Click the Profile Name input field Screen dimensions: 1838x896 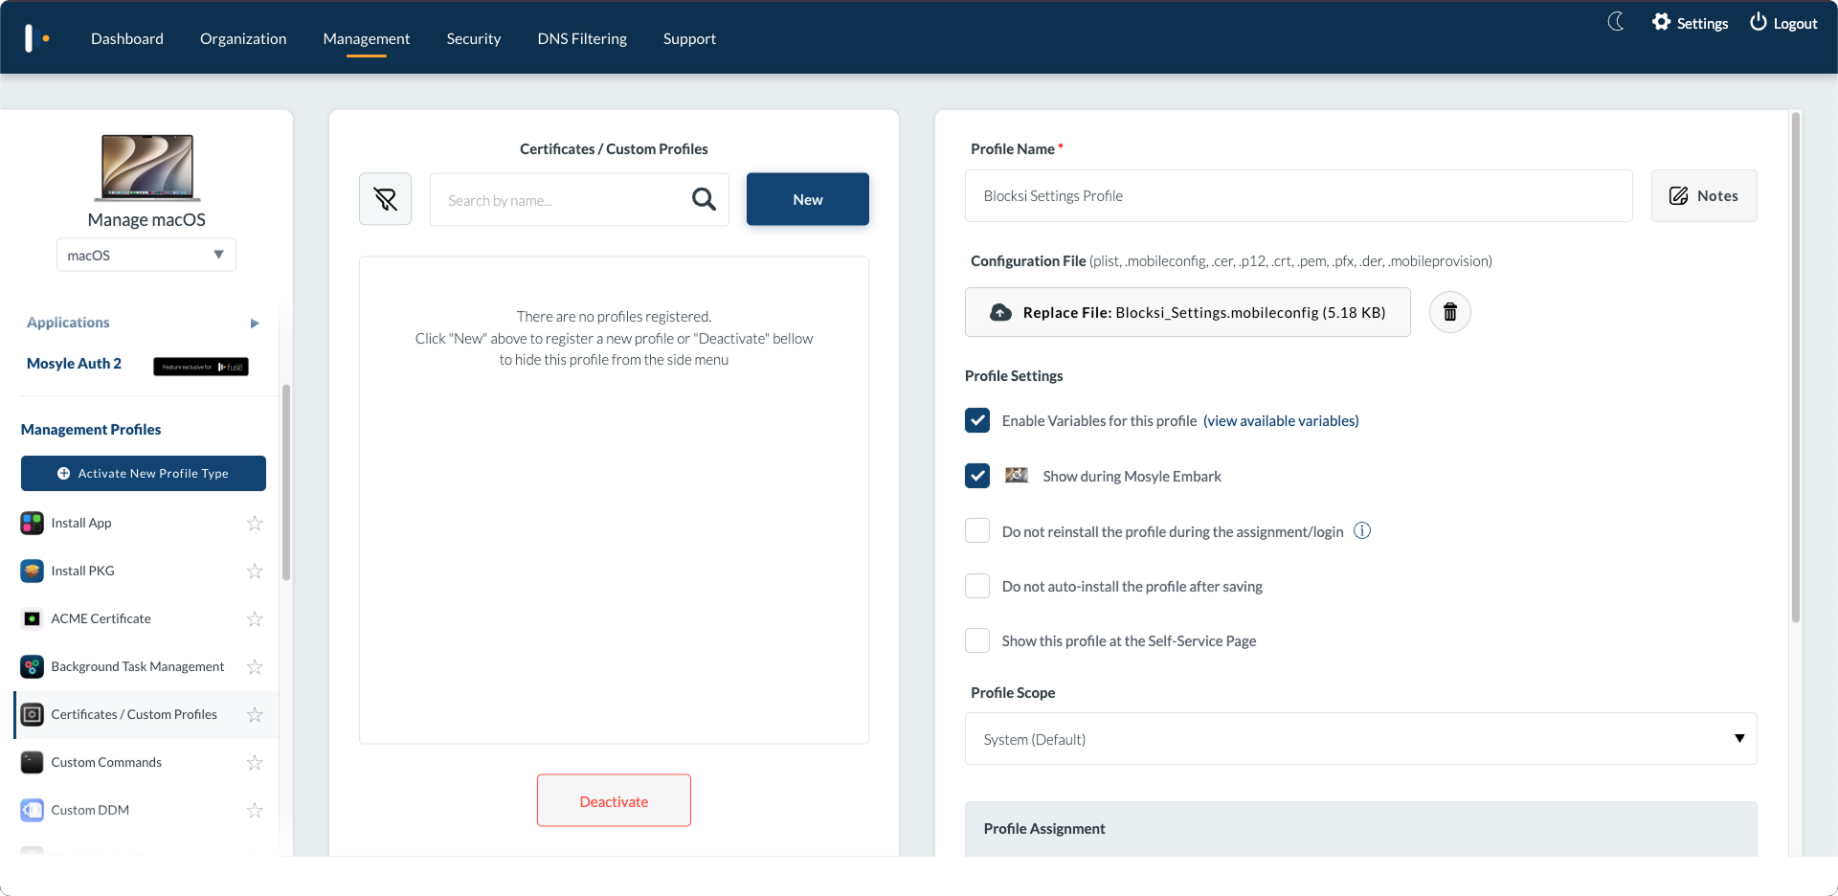tap(1299, 195)
